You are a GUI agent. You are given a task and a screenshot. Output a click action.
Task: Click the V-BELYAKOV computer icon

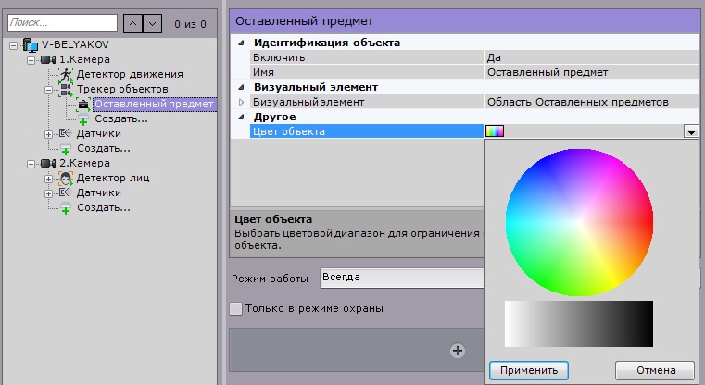(31, 44)
